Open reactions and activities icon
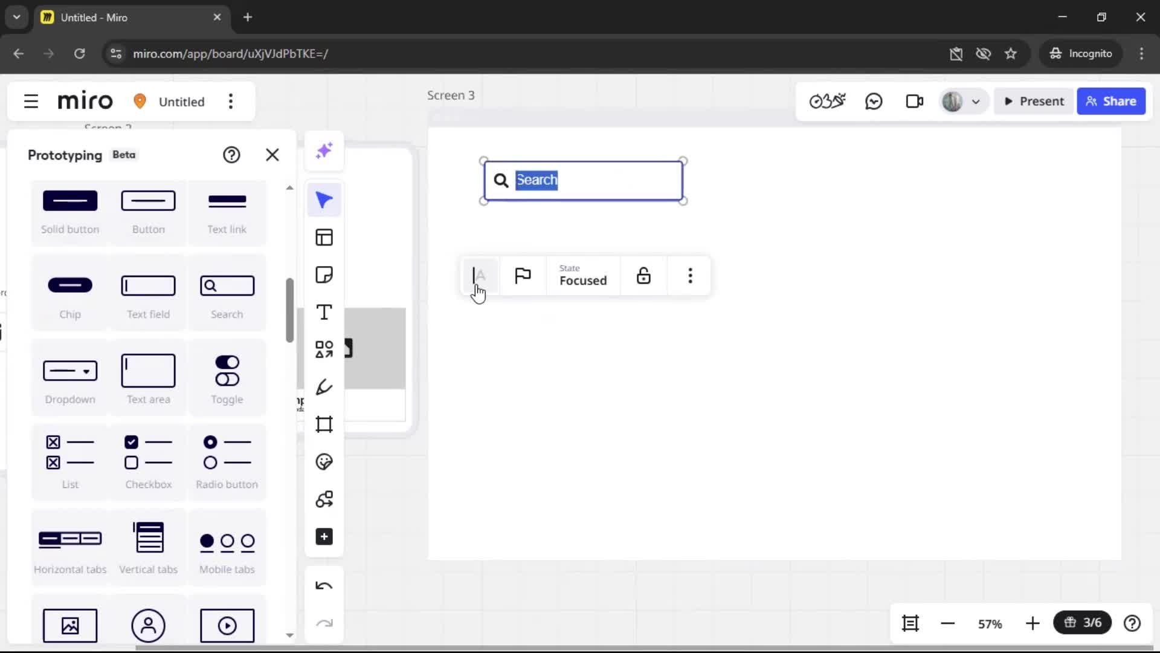 tap(827, 101)
